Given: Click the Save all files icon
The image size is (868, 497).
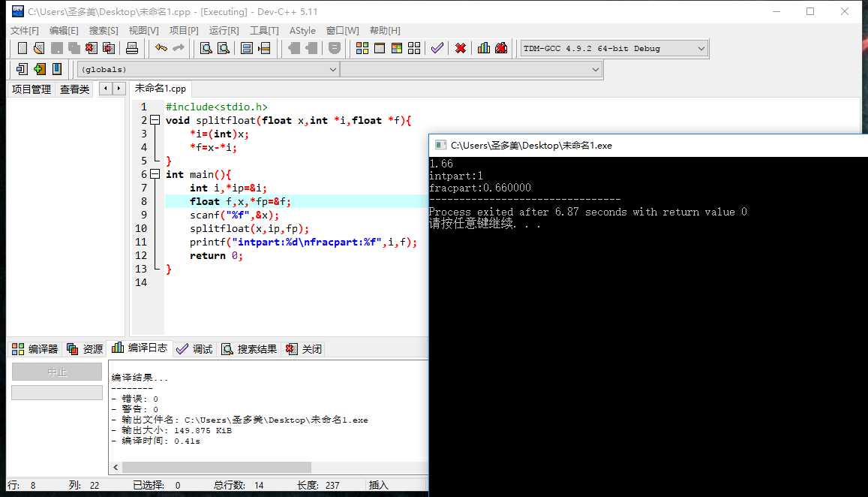Looking at the screenshot, I should click(x=74, y=48).
